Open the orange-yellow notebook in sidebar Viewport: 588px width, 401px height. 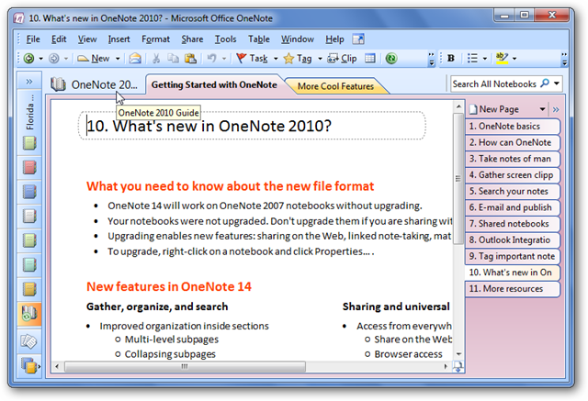(x=29, y=289)
